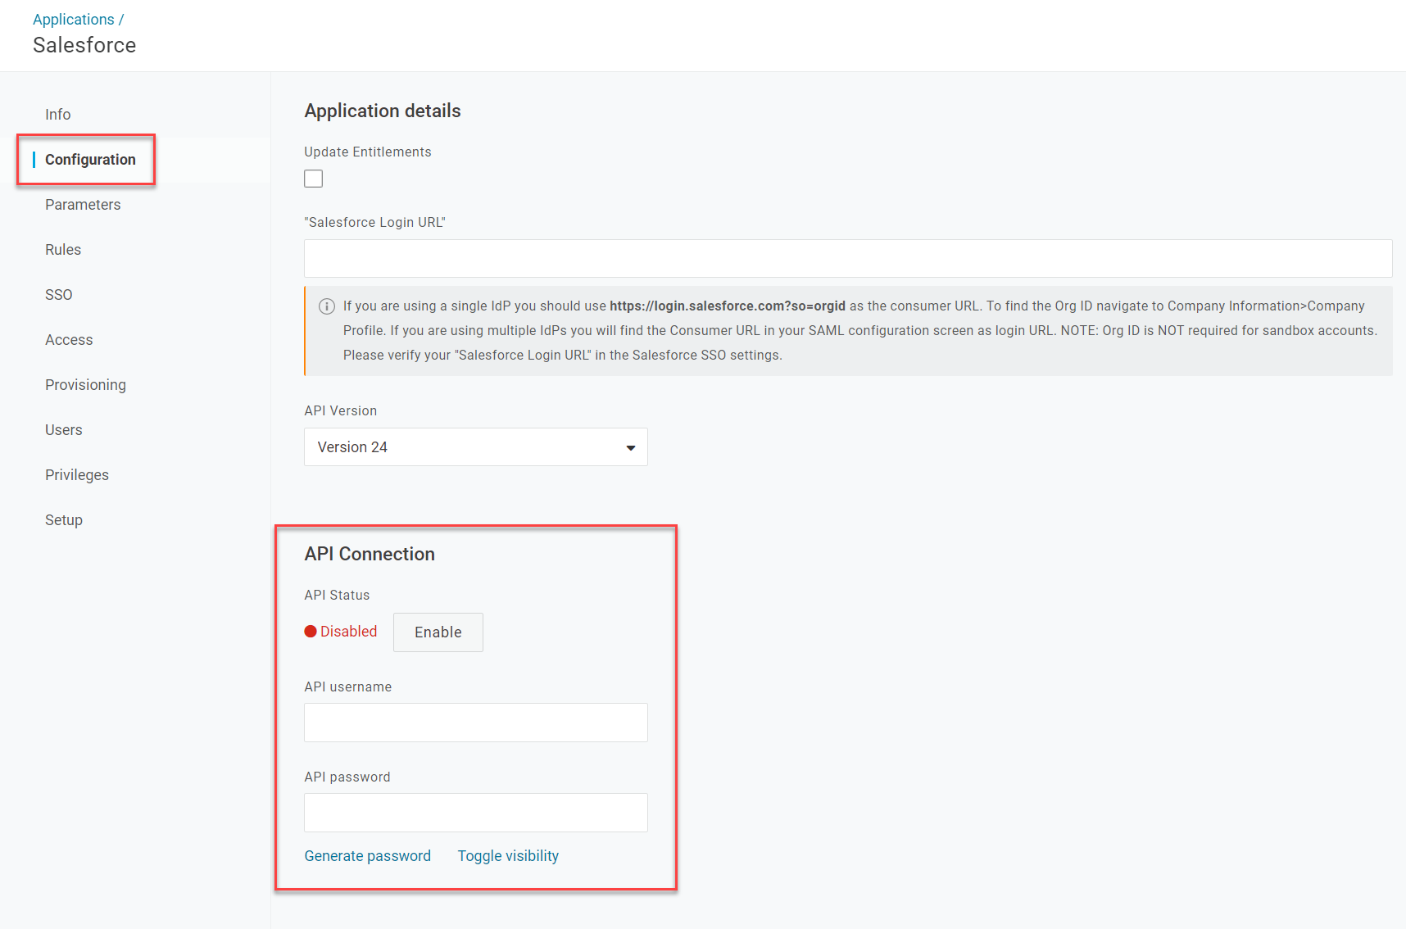Viewport: 1406px width, 929px height.
Task: Click the login.salesforce.com URL text
Action: point(728,306)
